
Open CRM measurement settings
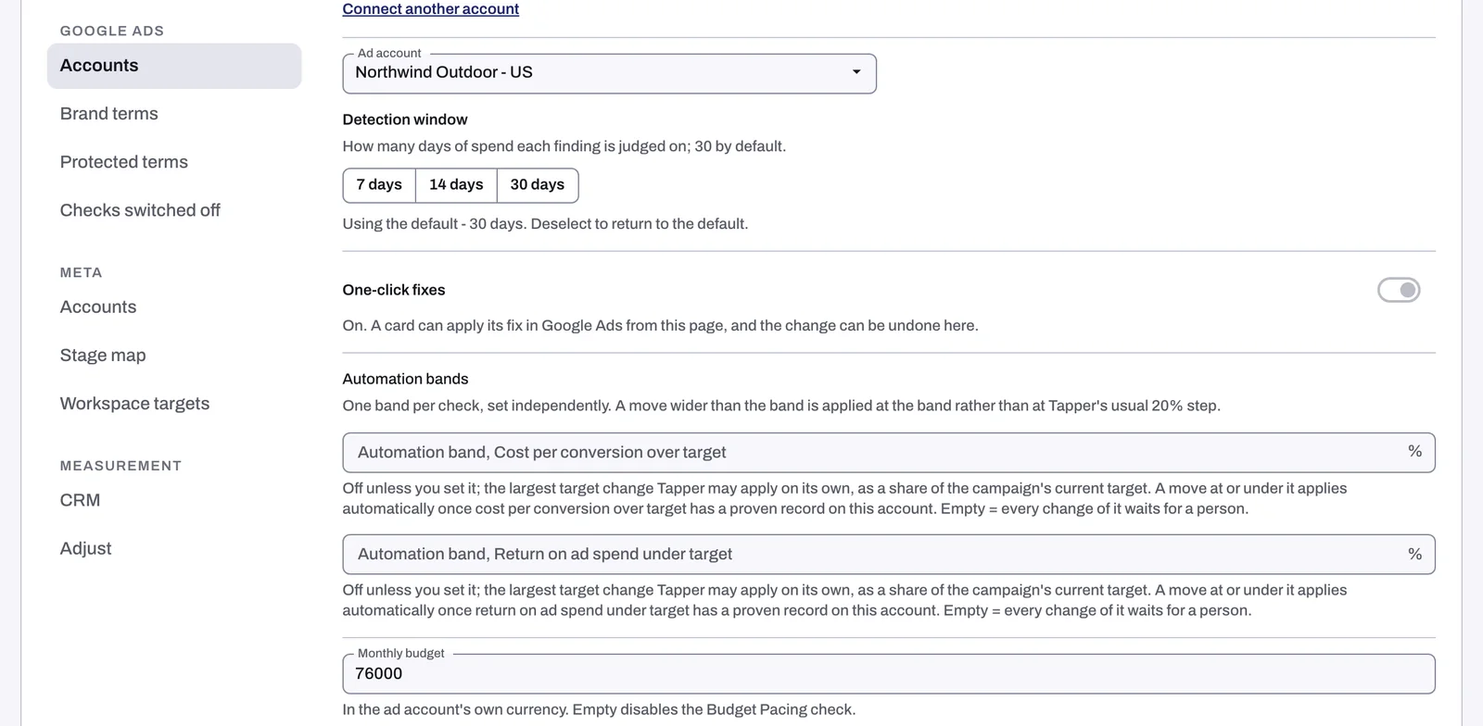pos(174,500)
